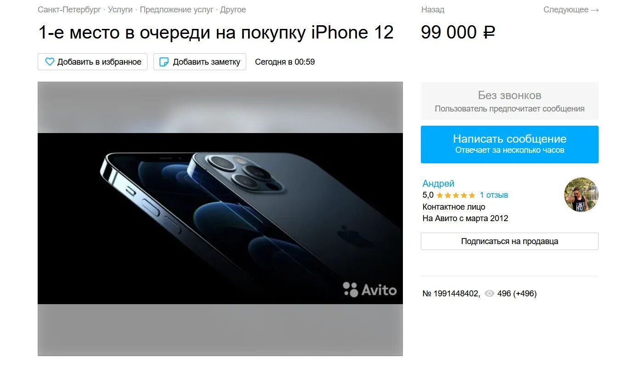Open the iPhone 12 listing photo
The image size is (617, 367).
pyautogui.click(x=220, y=219)
